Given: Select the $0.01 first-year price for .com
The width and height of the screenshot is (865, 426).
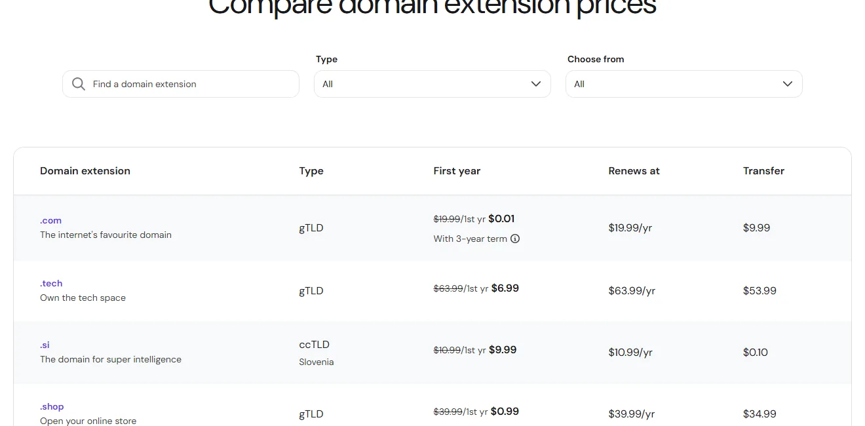Looking at the screenshot, I should [x=501, y=219].
